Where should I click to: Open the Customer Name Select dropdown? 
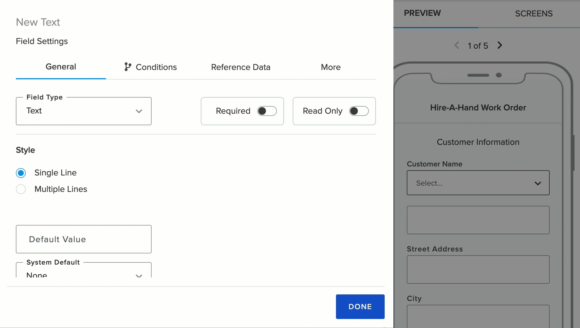(478, 183)
